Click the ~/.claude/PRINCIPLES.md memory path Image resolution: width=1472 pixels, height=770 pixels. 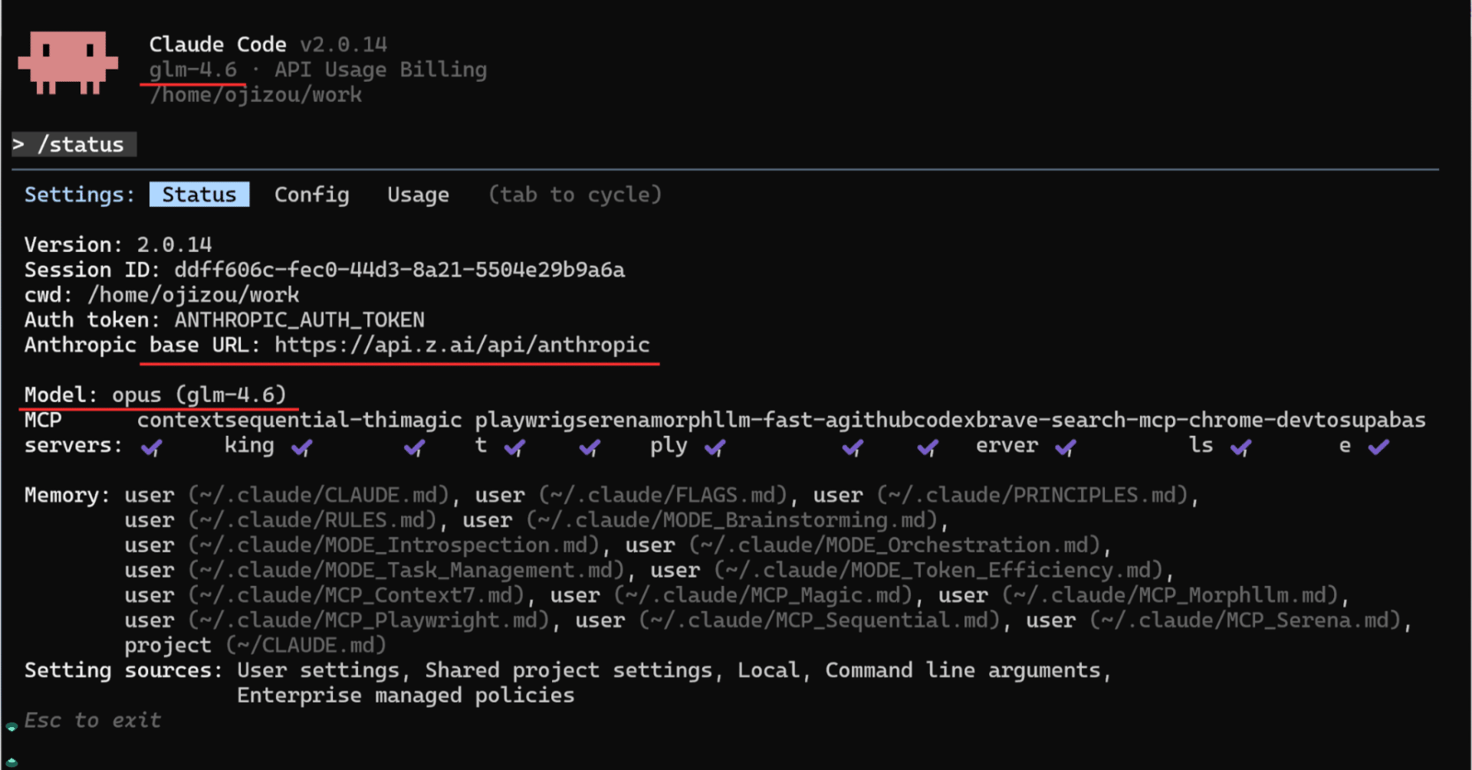[x=1033, y=495]
